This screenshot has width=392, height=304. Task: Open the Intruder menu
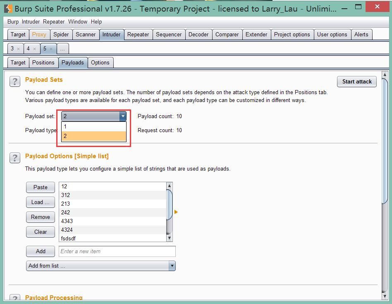(x=31, y=22)
